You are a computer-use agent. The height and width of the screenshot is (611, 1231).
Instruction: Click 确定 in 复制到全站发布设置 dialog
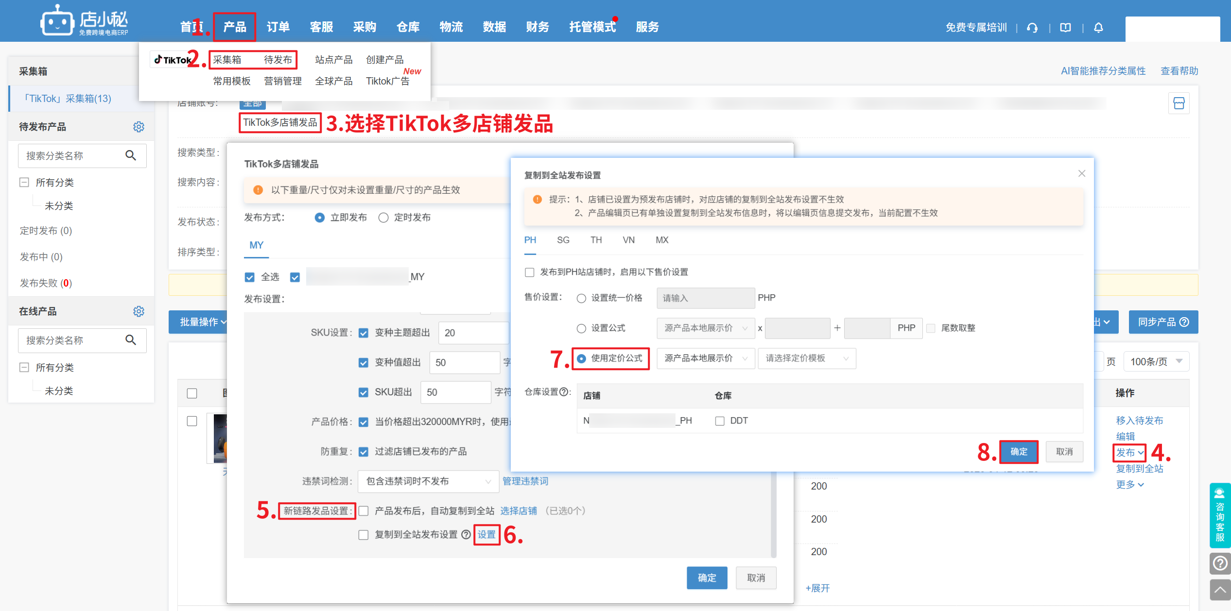click(1019, 452)
